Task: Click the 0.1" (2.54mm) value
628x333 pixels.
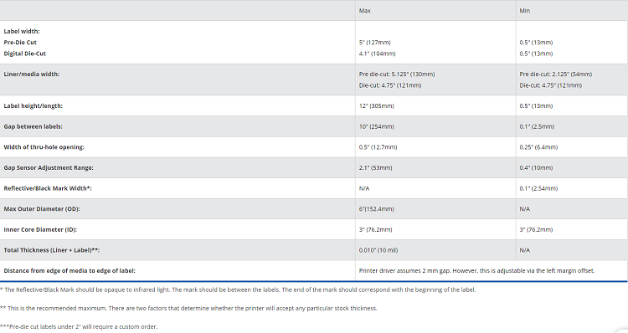Action: tap(538, 188)
